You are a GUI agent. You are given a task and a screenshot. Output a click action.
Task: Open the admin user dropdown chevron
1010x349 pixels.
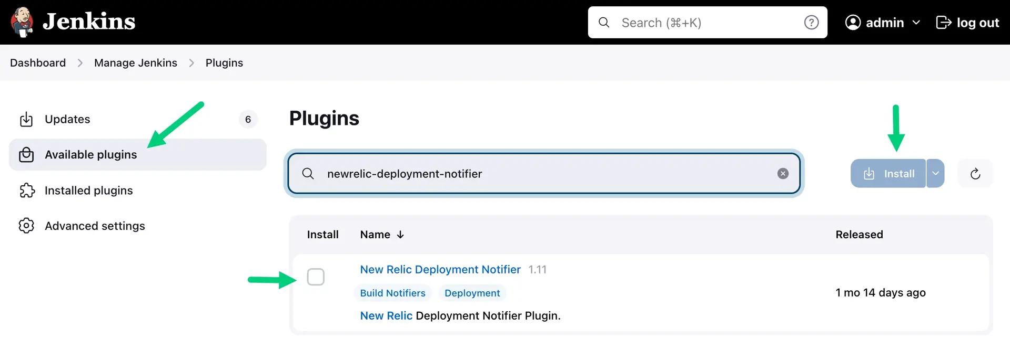(x=916, y=23)
